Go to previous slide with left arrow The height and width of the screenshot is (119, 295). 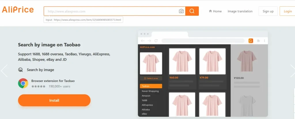click(4, 71)
